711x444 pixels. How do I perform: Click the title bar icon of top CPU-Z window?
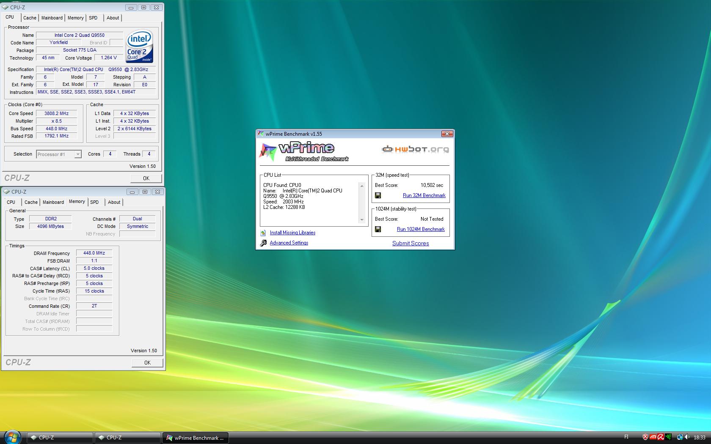[x=6, y=7]
